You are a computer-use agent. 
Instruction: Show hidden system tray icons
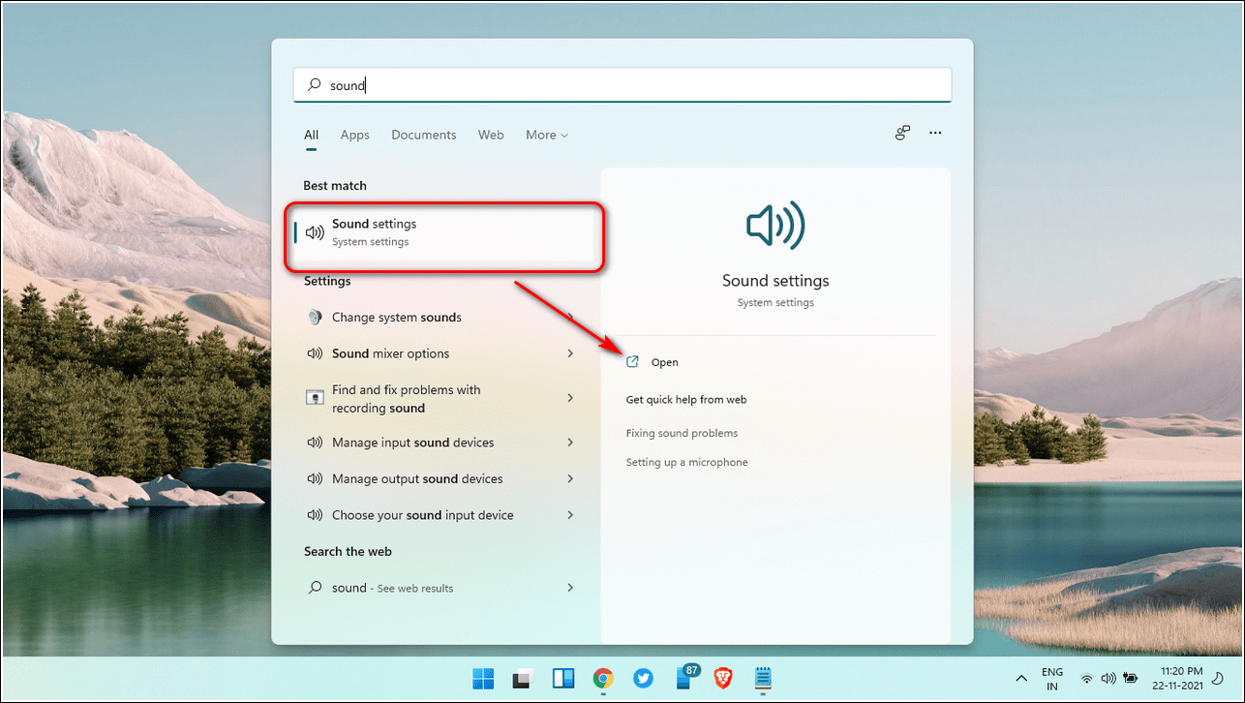(x=1020, y=678)
